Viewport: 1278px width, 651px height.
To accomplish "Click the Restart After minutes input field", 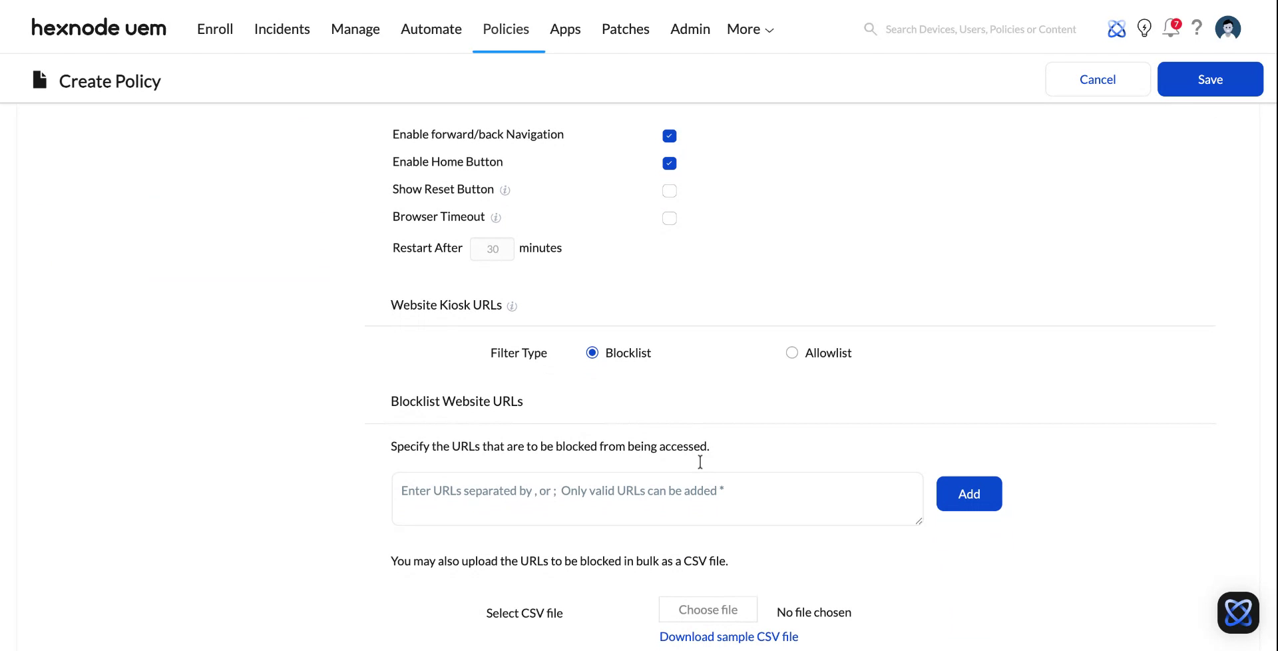I will 492,248.
